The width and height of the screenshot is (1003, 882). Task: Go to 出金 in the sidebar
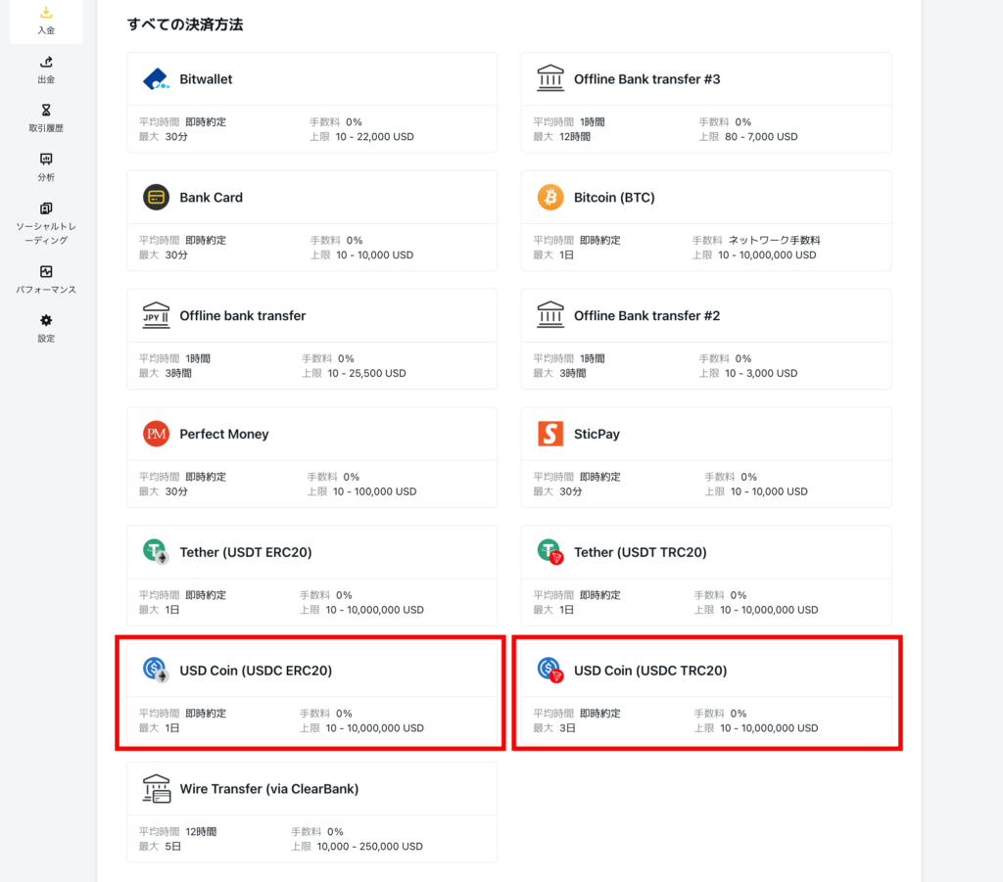point(46,70)
